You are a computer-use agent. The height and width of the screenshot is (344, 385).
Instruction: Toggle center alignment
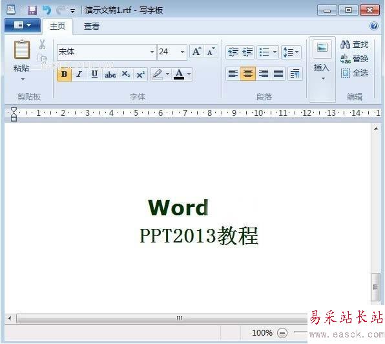pyautogui.click(x=248, y=74)
